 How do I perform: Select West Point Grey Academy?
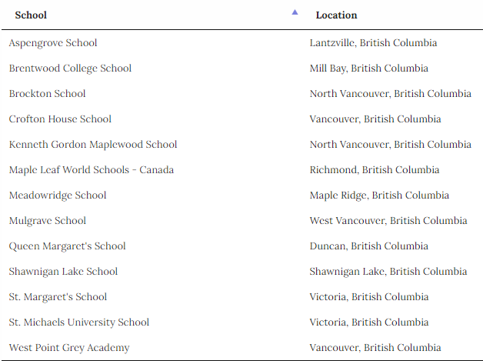point(69,348)
